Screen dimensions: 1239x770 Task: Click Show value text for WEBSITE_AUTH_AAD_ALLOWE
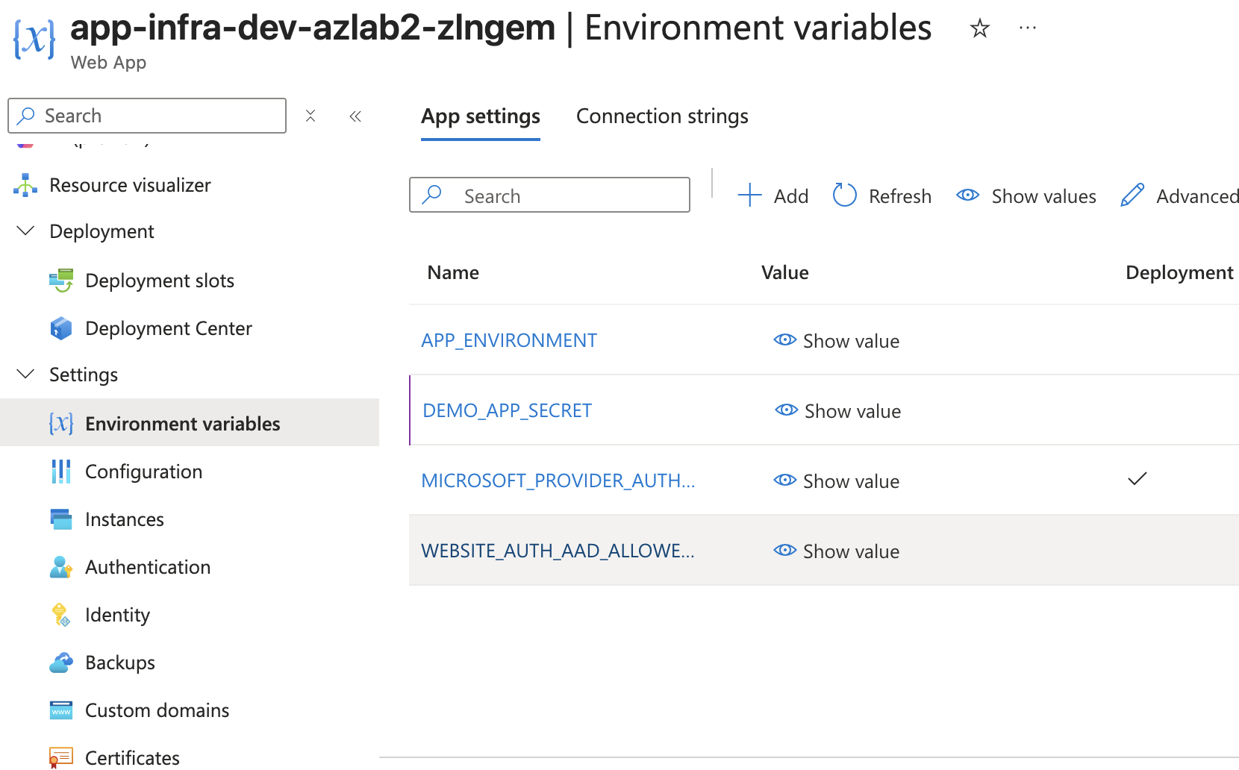852,551
